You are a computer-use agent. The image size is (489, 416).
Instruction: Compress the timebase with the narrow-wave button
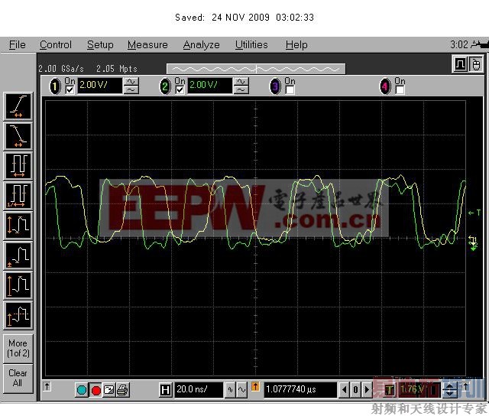click(x=230, y=390)
